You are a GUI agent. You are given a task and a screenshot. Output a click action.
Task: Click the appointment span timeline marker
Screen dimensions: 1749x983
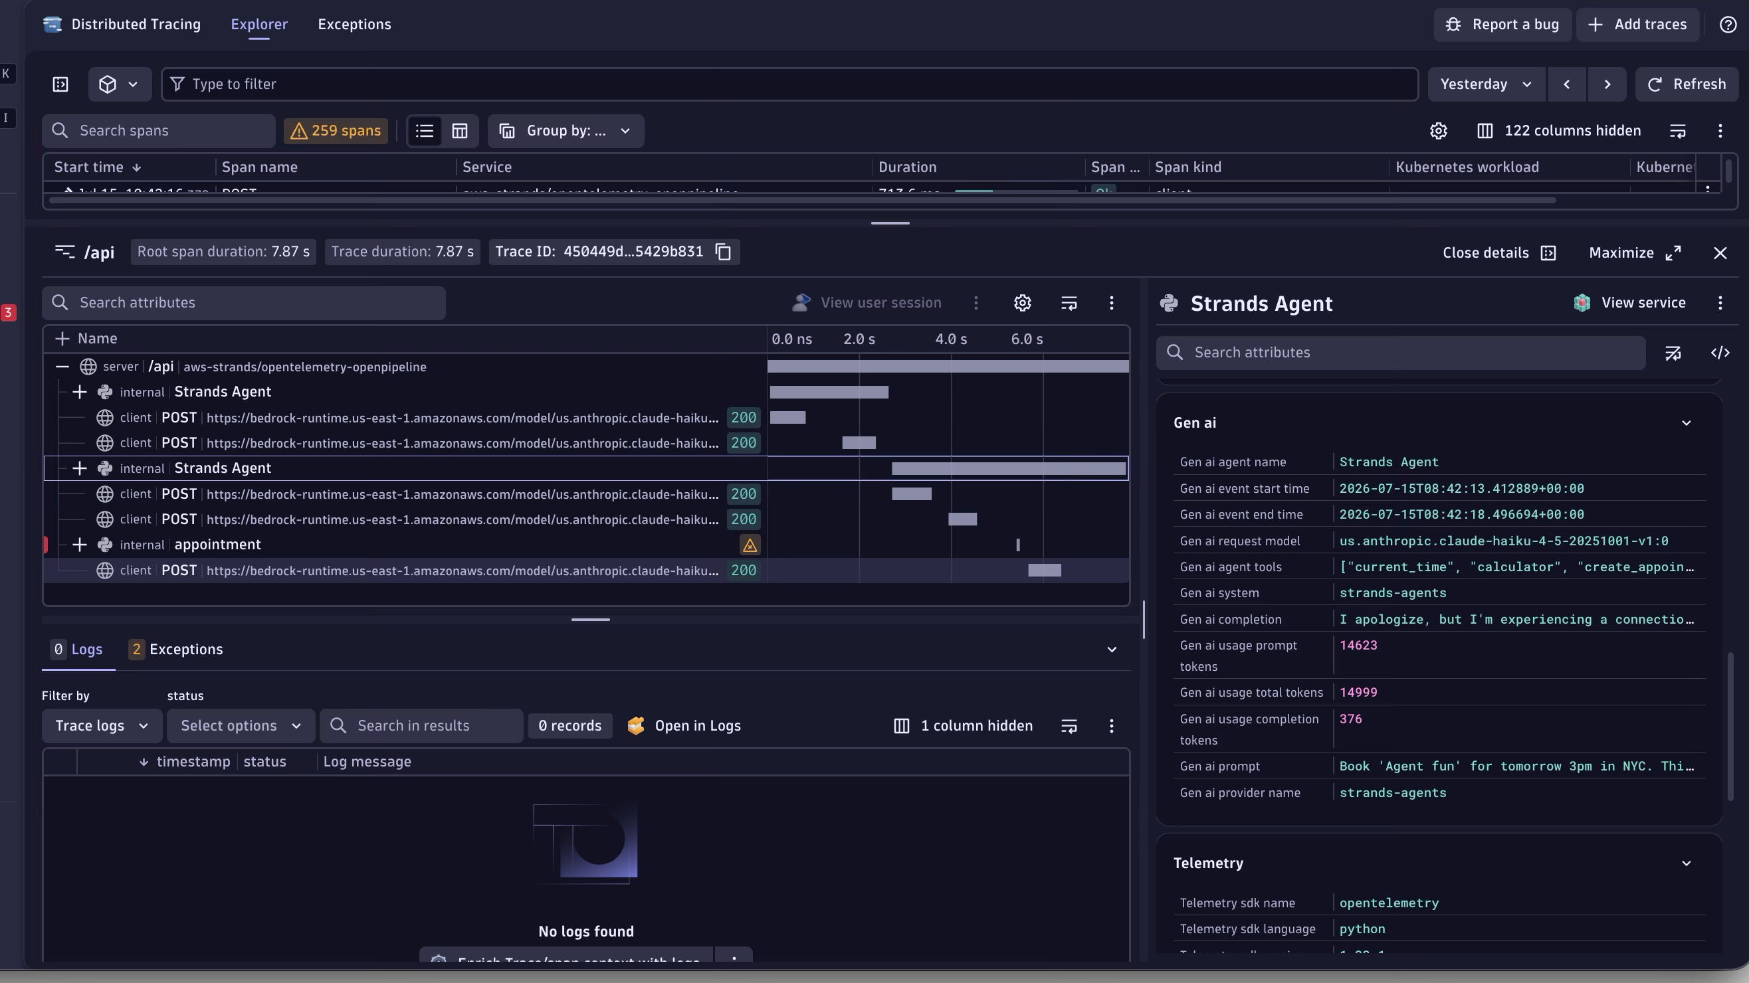point(1018,545)
